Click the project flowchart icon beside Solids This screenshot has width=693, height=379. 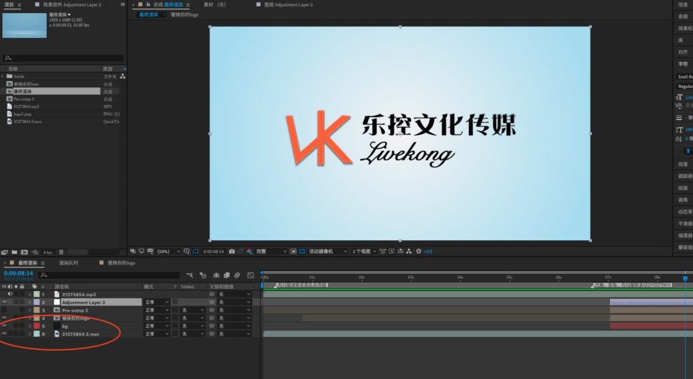(x=122, y=77)
